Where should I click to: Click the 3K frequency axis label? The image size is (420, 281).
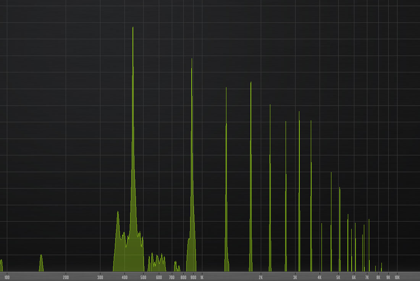(295, 278)
